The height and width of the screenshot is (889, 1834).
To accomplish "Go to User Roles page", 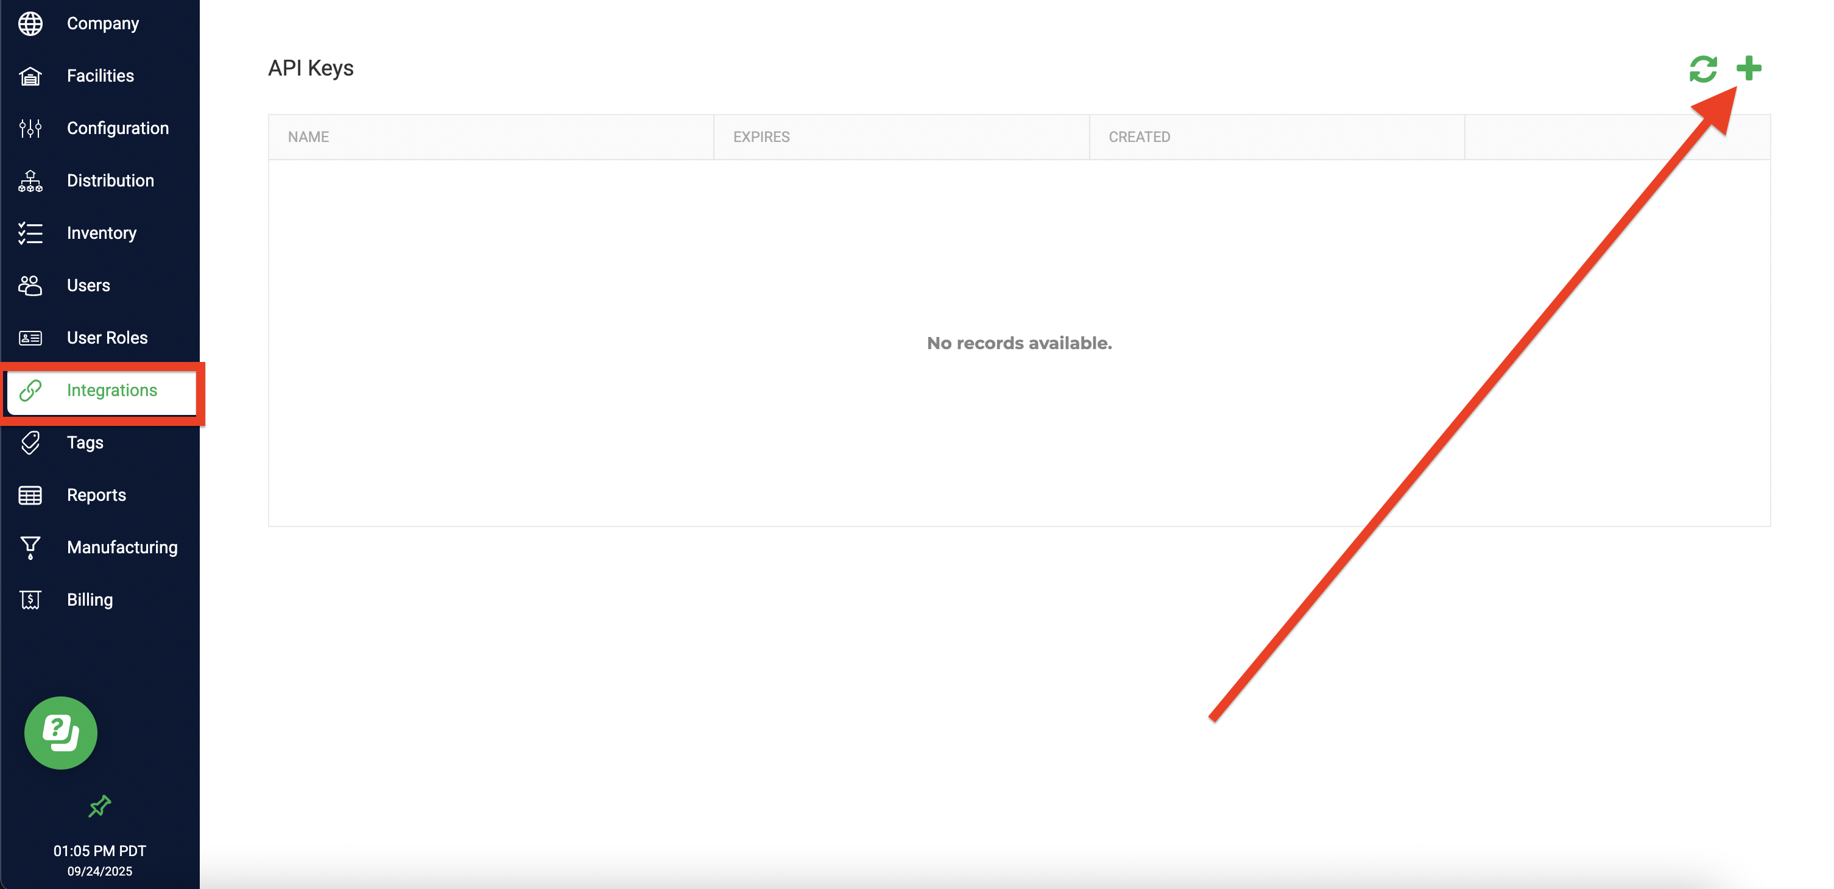I will click(107, 338).
